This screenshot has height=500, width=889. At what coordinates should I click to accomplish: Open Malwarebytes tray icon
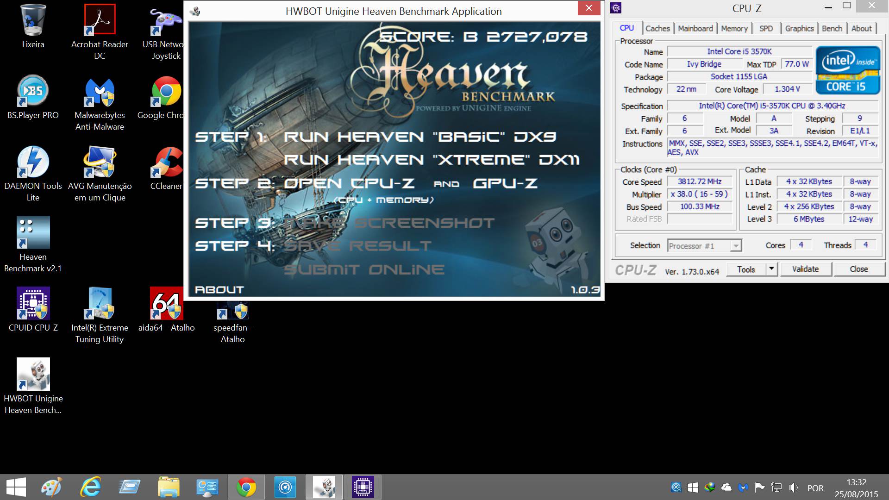click(743, 487)
